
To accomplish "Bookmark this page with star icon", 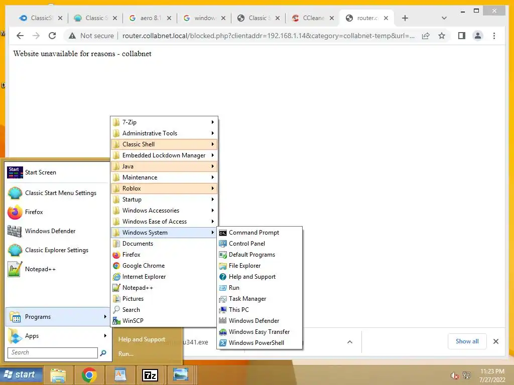I will click(442, 36).
